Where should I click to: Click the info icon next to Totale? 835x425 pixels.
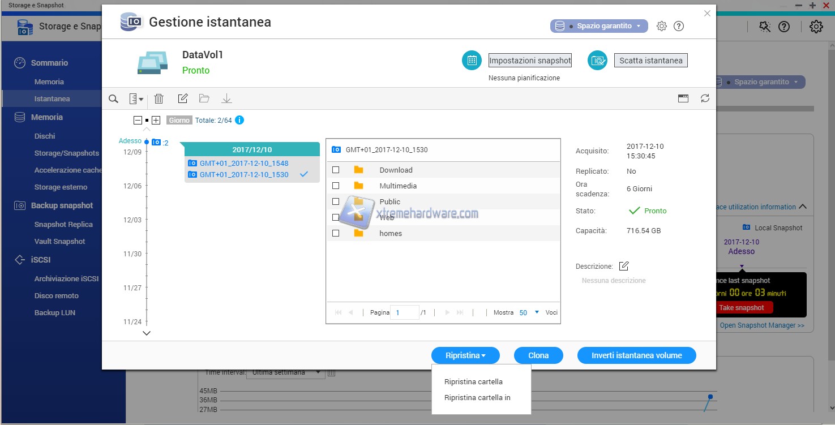coord(239,120)
